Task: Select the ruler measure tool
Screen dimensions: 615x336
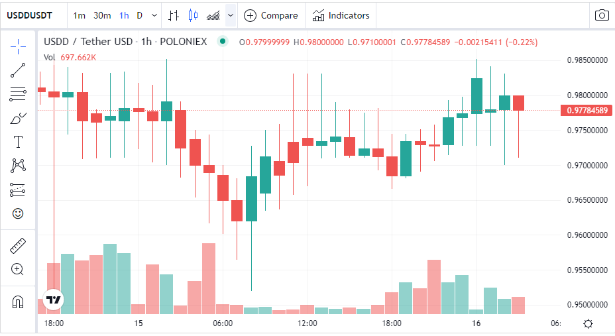Action: point(18,246)
